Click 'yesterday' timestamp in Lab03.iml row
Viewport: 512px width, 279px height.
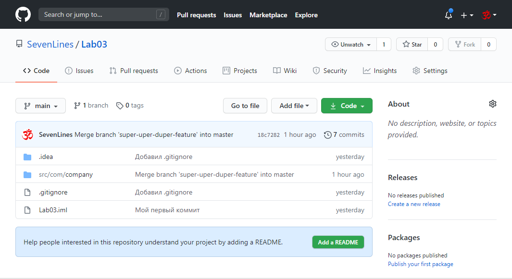coord(350,210)
